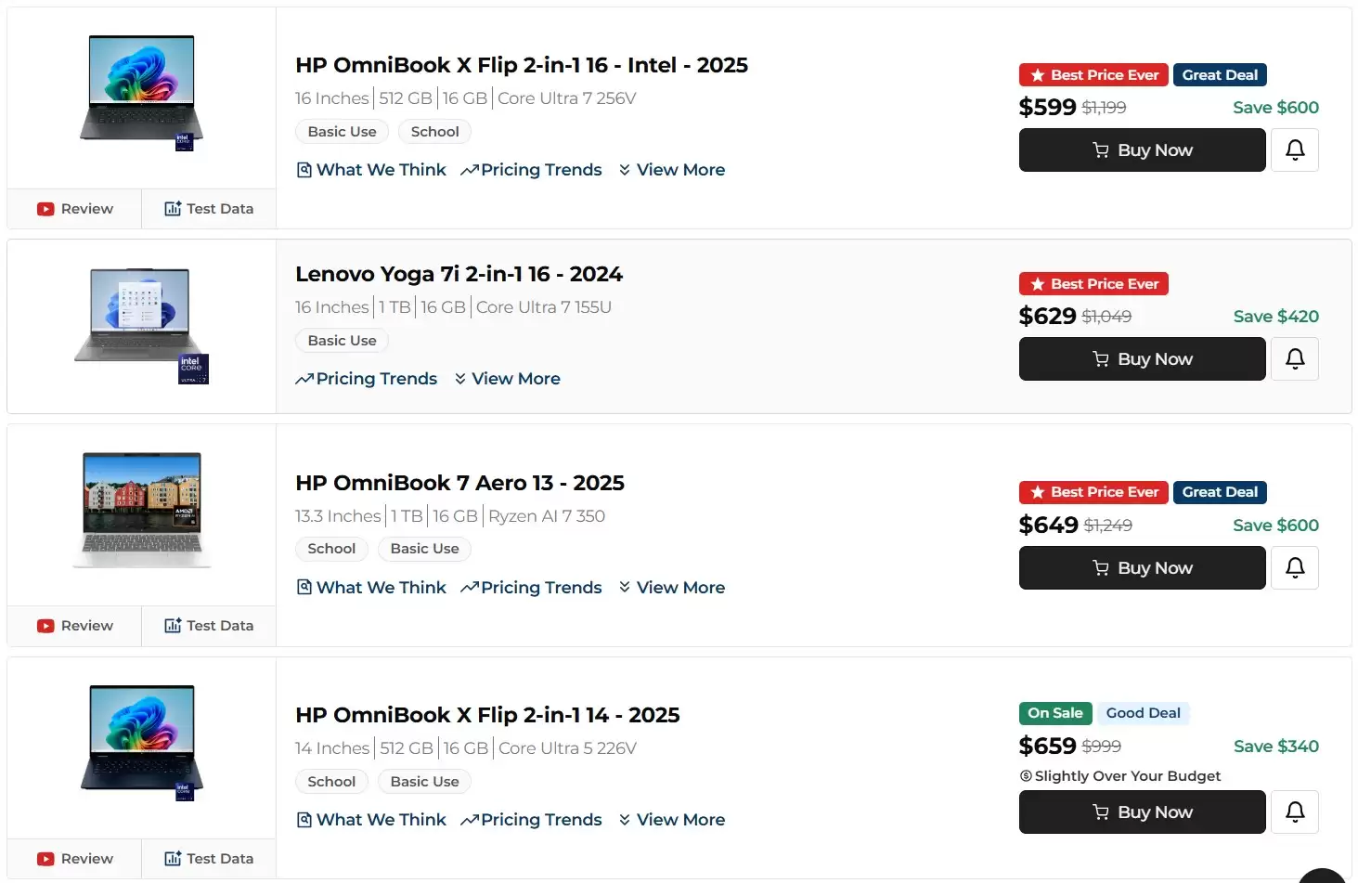The height and width of the screenshot is (883, 1358).
Task: Open Pricing Trends for Lenovo Yoga 7i
Action: (x=367, y=379)
